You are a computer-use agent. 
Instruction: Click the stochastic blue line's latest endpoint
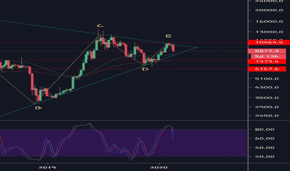click(x=173, y=140)
